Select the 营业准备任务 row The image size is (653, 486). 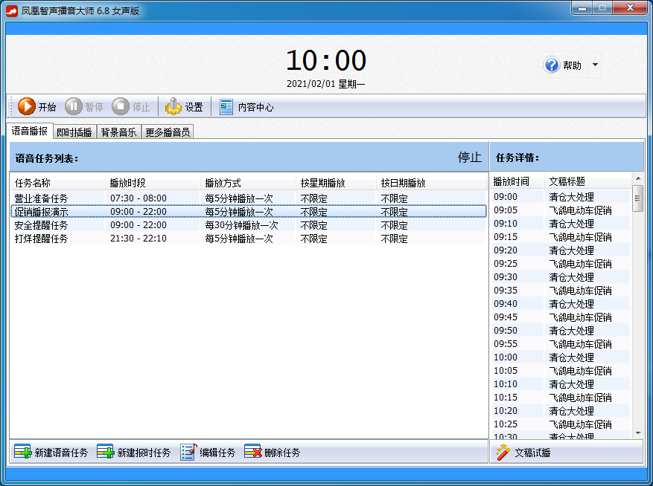pos(42,198)
